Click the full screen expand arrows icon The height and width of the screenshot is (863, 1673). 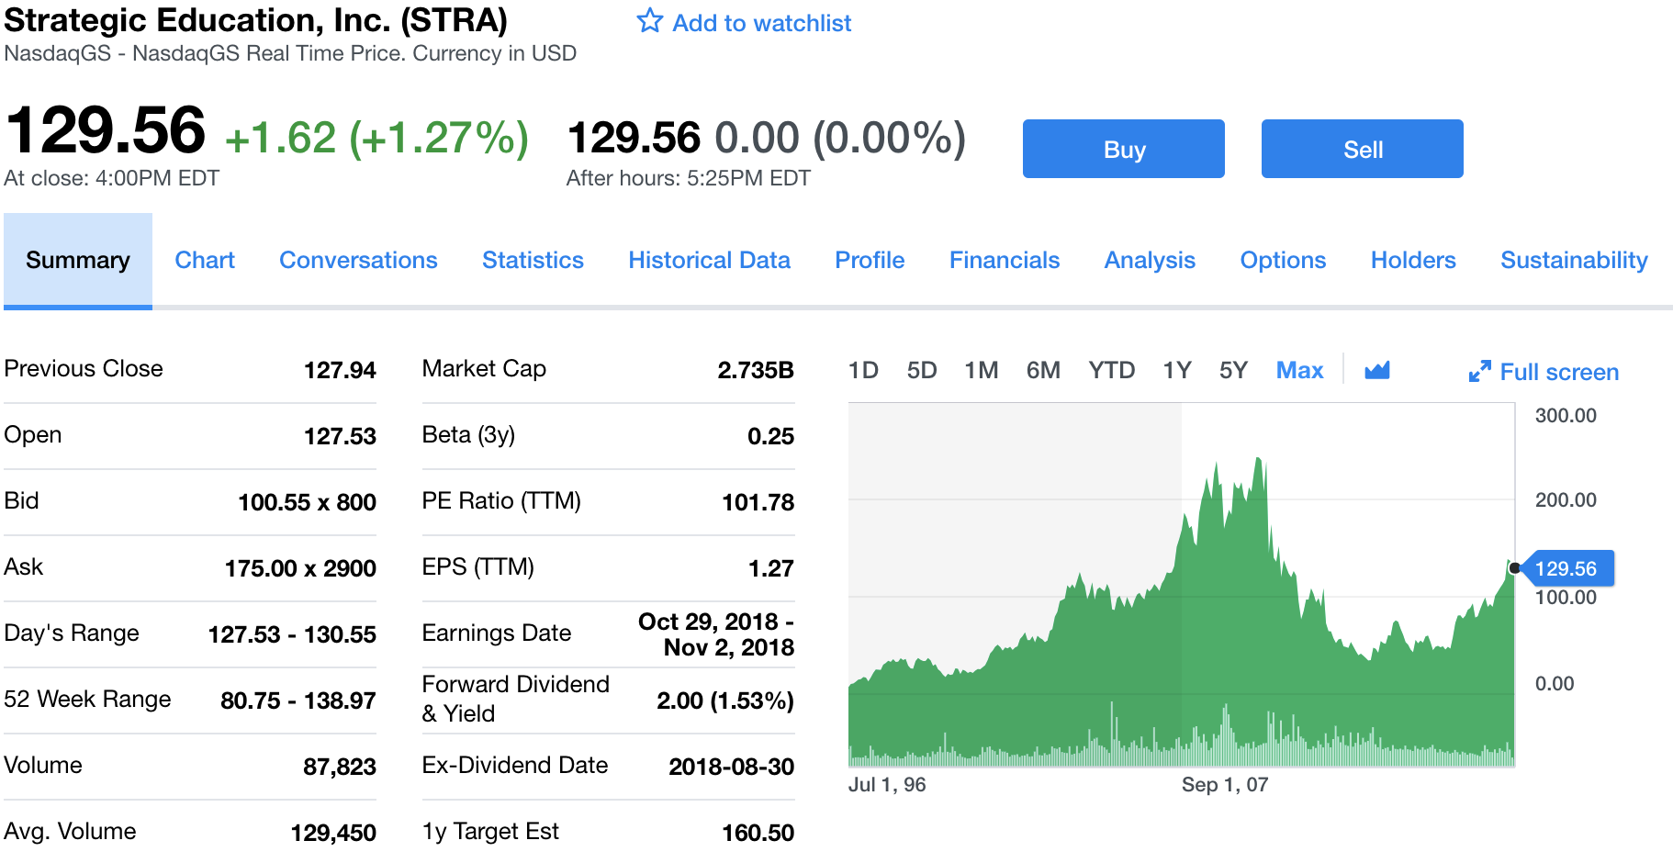click(1479, 372)
